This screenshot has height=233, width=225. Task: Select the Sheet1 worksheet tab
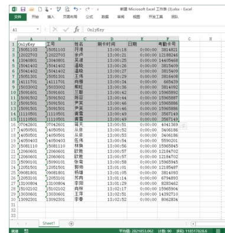(48, 224)
